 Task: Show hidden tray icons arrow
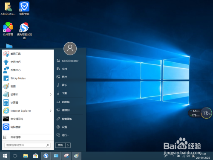173,156
